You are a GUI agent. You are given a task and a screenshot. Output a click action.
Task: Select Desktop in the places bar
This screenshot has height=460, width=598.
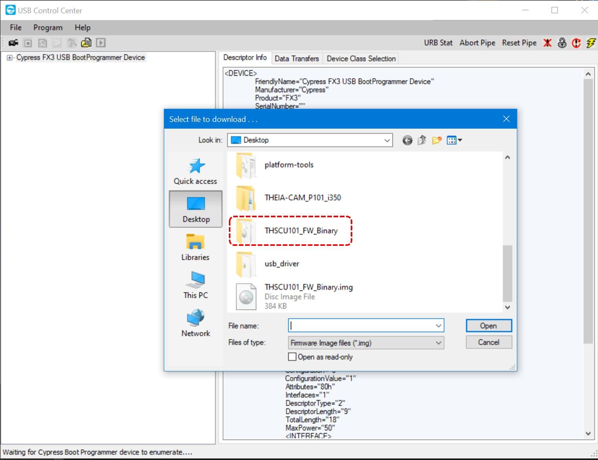pos(196,209)
